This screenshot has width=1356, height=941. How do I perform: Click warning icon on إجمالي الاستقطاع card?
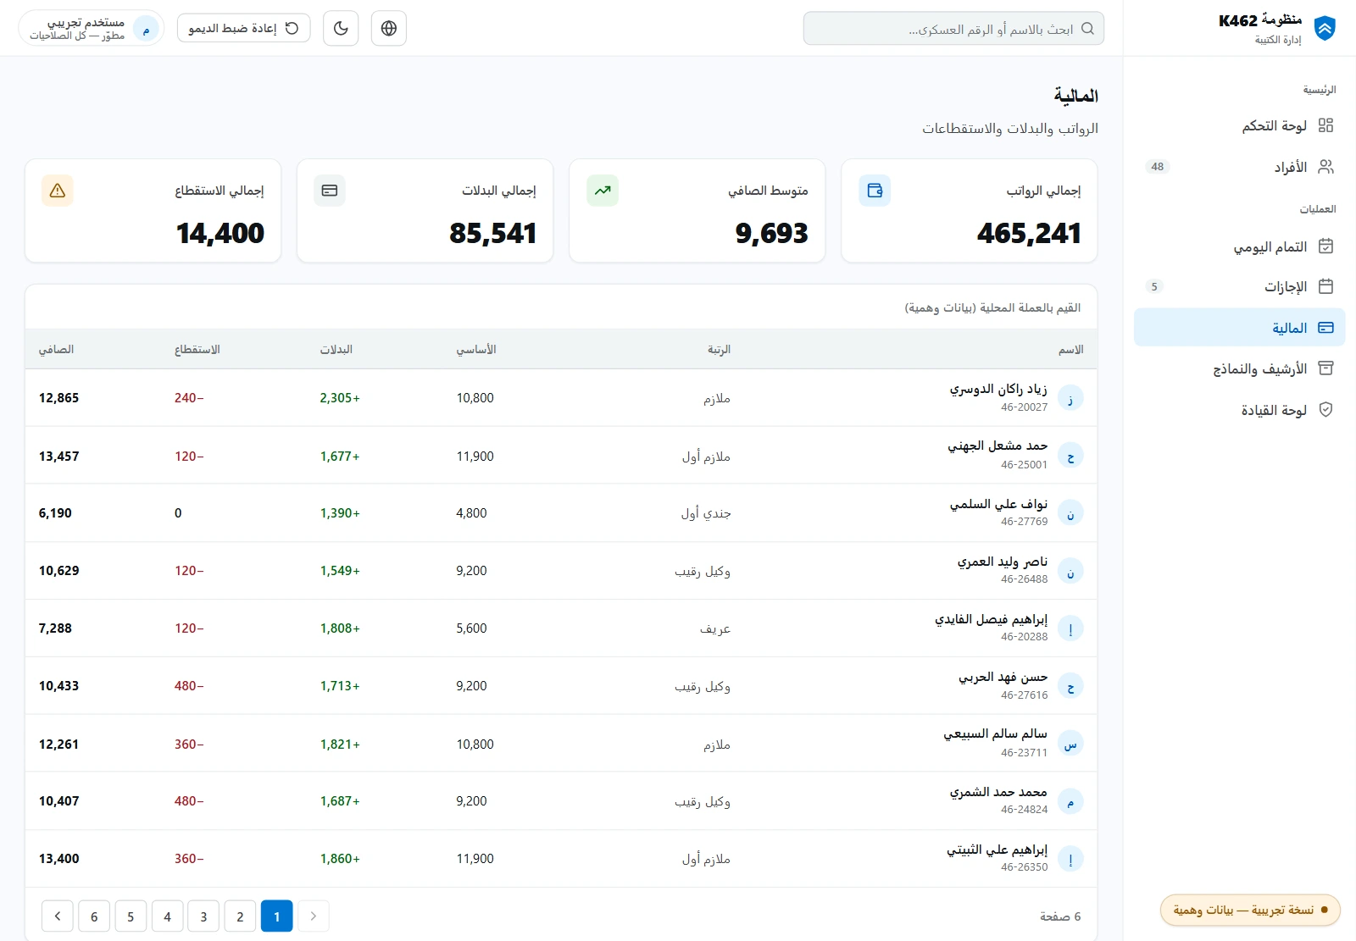click(58, 191)
